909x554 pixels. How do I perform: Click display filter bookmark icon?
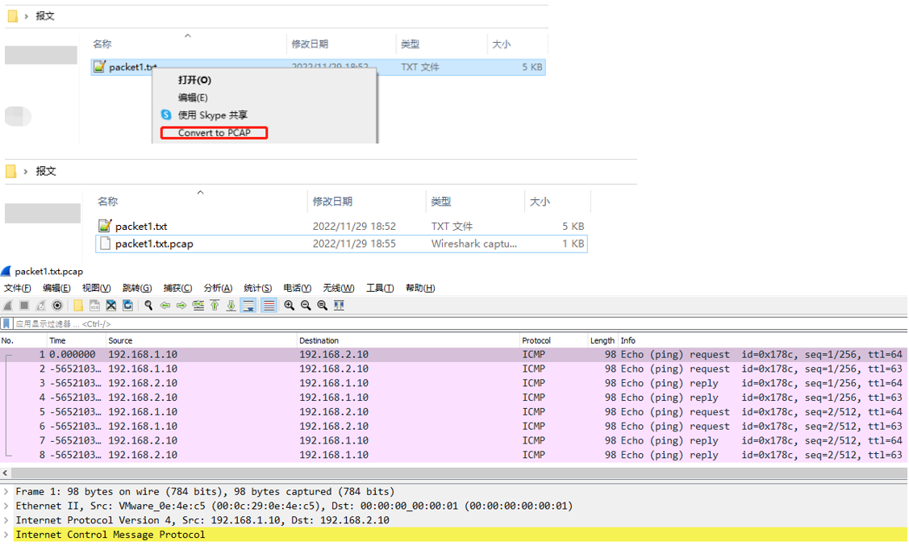(x=6, y=323)
